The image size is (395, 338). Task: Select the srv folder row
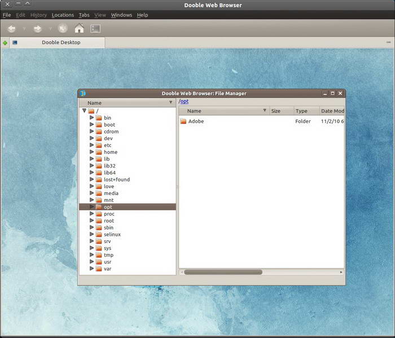pos(128,241)
